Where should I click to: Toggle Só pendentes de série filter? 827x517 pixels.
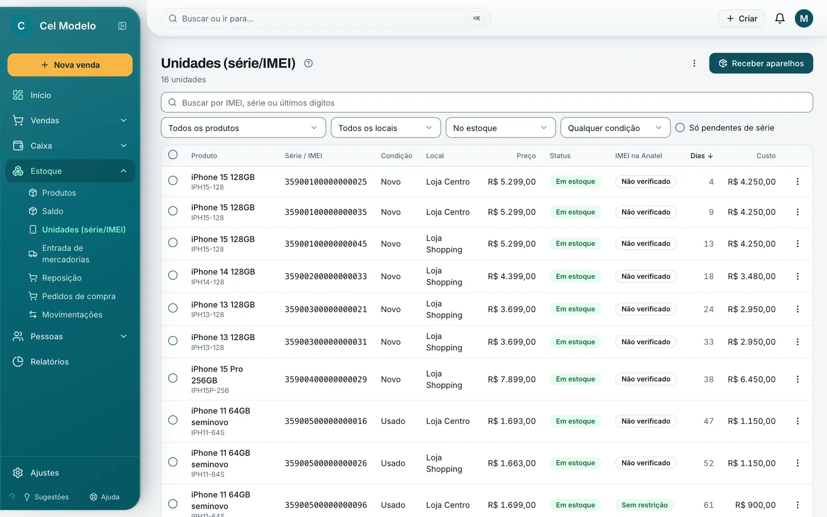680,128
